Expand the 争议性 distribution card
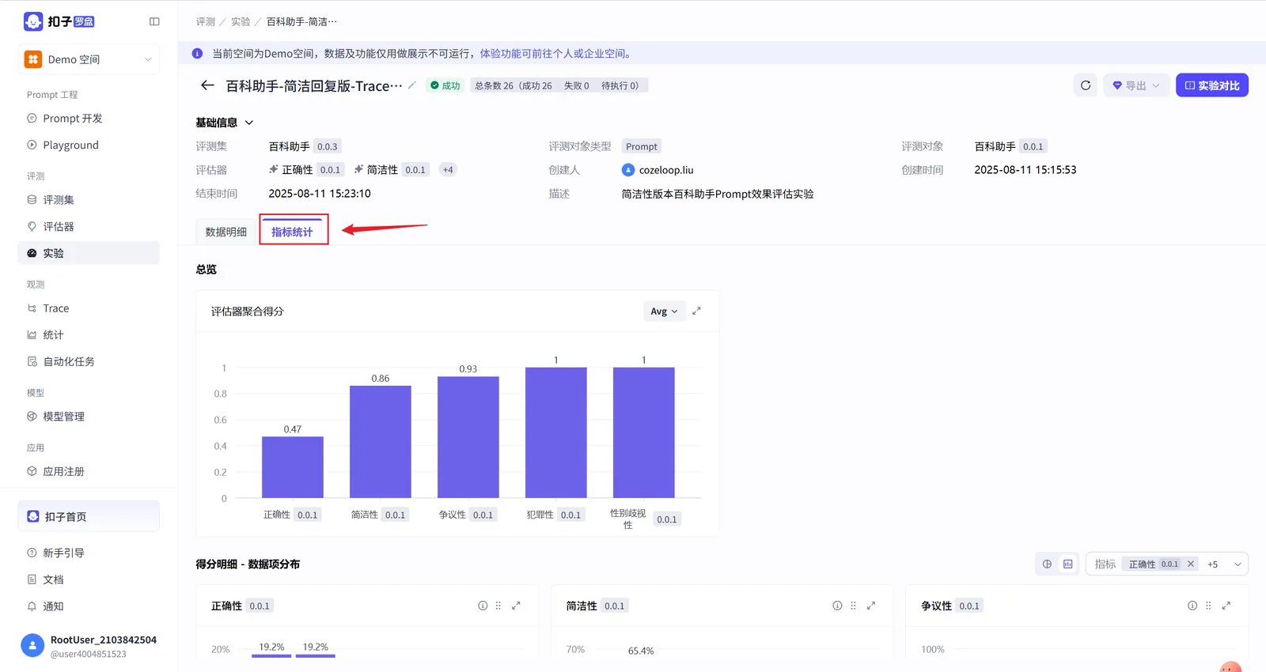 pyautogui.click(x=1226, y=606)
